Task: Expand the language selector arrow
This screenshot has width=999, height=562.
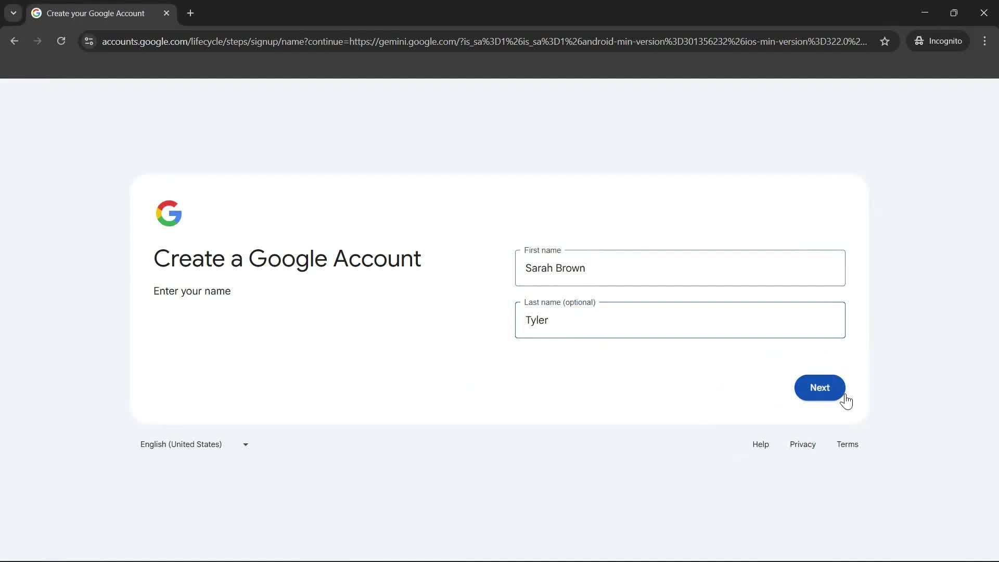Action: (x=245, y=444)
